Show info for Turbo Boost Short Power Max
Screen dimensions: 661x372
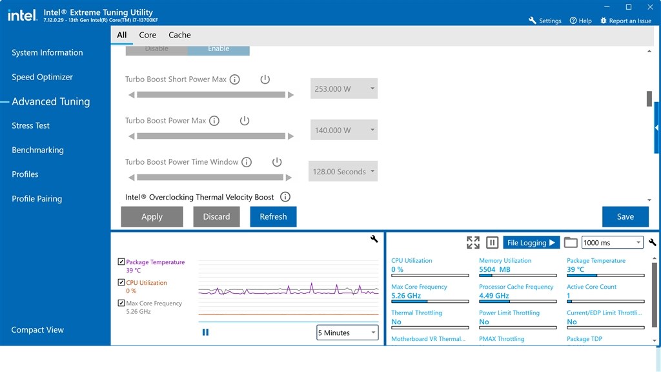(x=235, y=79)
